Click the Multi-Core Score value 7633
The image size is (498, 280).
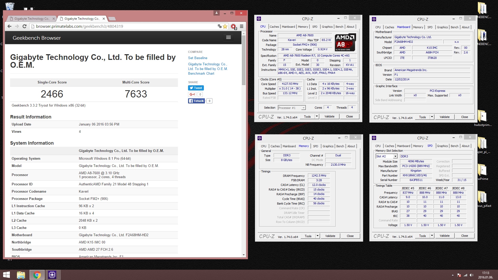[136, 94]
